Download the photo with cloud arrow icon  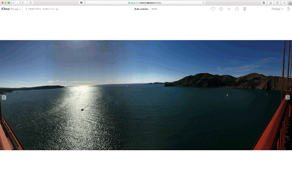coord(221,9)
